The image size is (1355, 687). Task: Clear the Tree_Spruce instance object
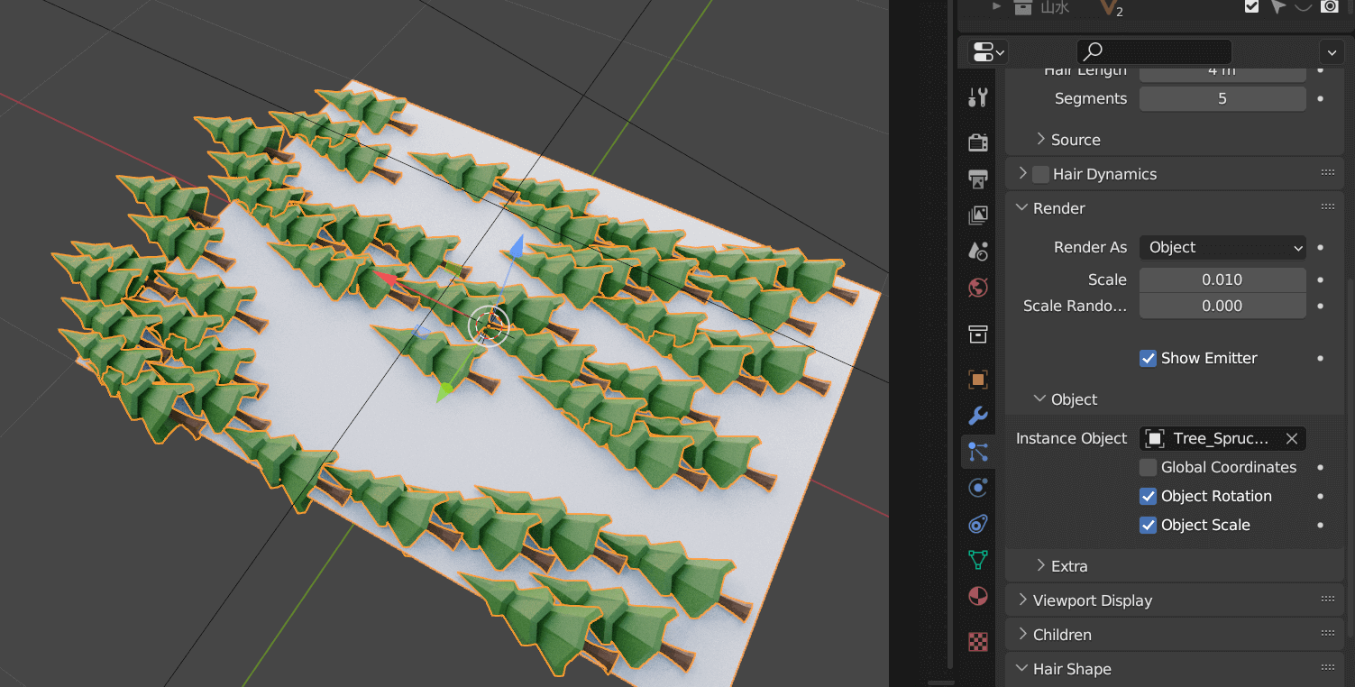[1291, 439]
